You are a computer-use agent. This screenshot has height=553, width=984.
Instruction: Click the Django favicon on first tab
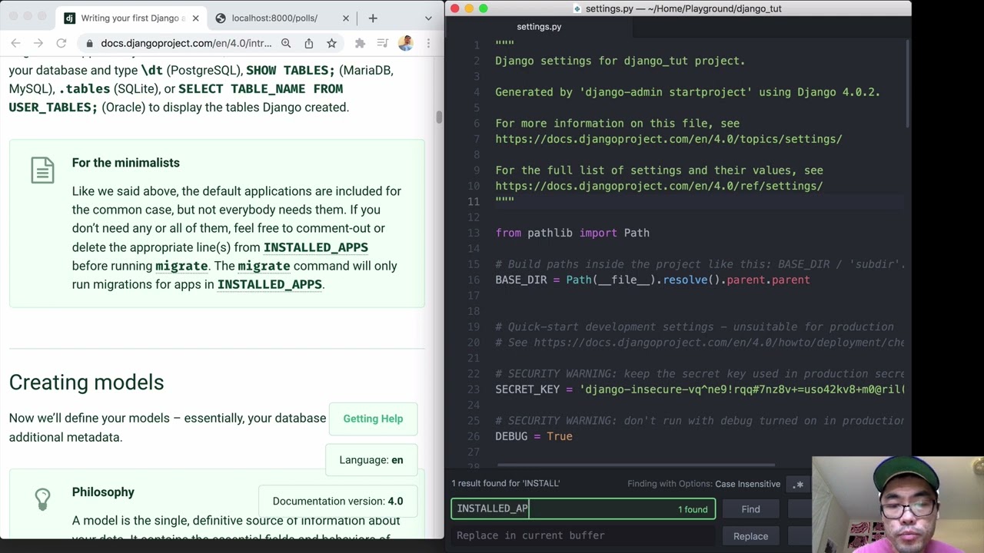(70, 18)
